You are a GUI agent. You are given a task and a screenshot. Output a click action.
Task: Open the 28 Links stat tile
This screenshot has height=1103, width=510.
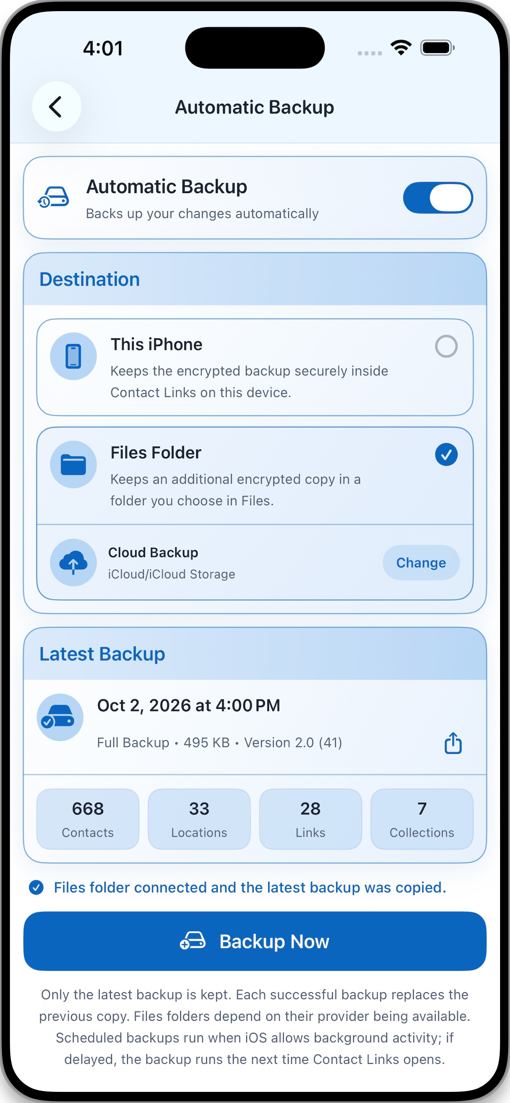coord(311,819)
